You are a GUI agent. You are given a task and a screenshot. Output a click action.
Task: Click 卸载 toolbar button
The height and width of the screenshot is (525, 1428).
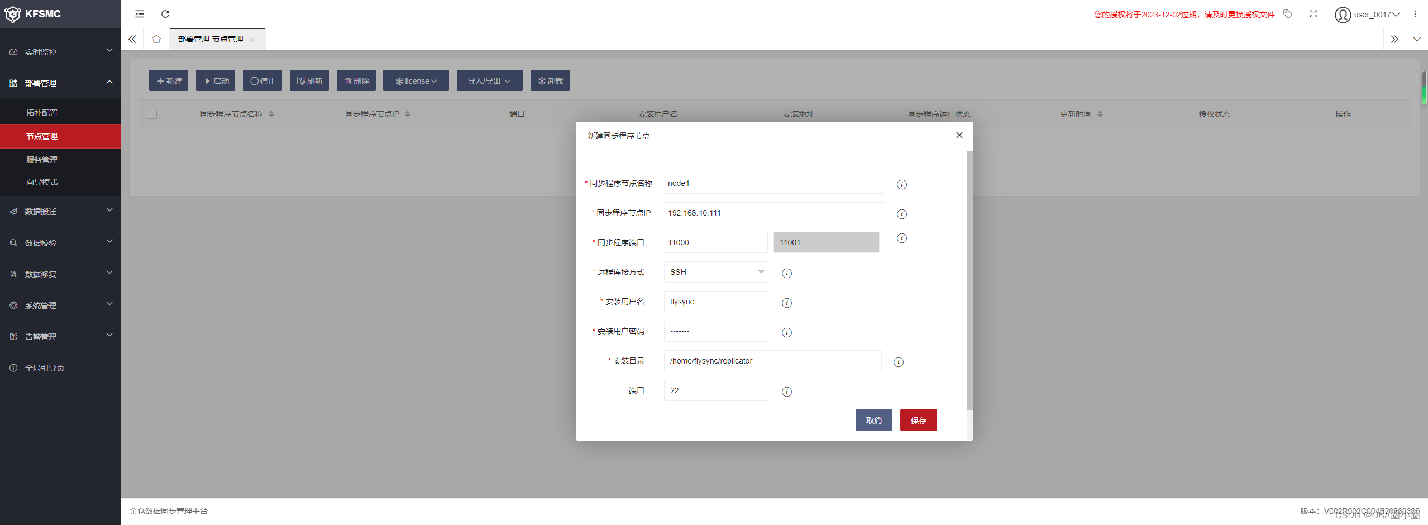(x=550, y=80)
